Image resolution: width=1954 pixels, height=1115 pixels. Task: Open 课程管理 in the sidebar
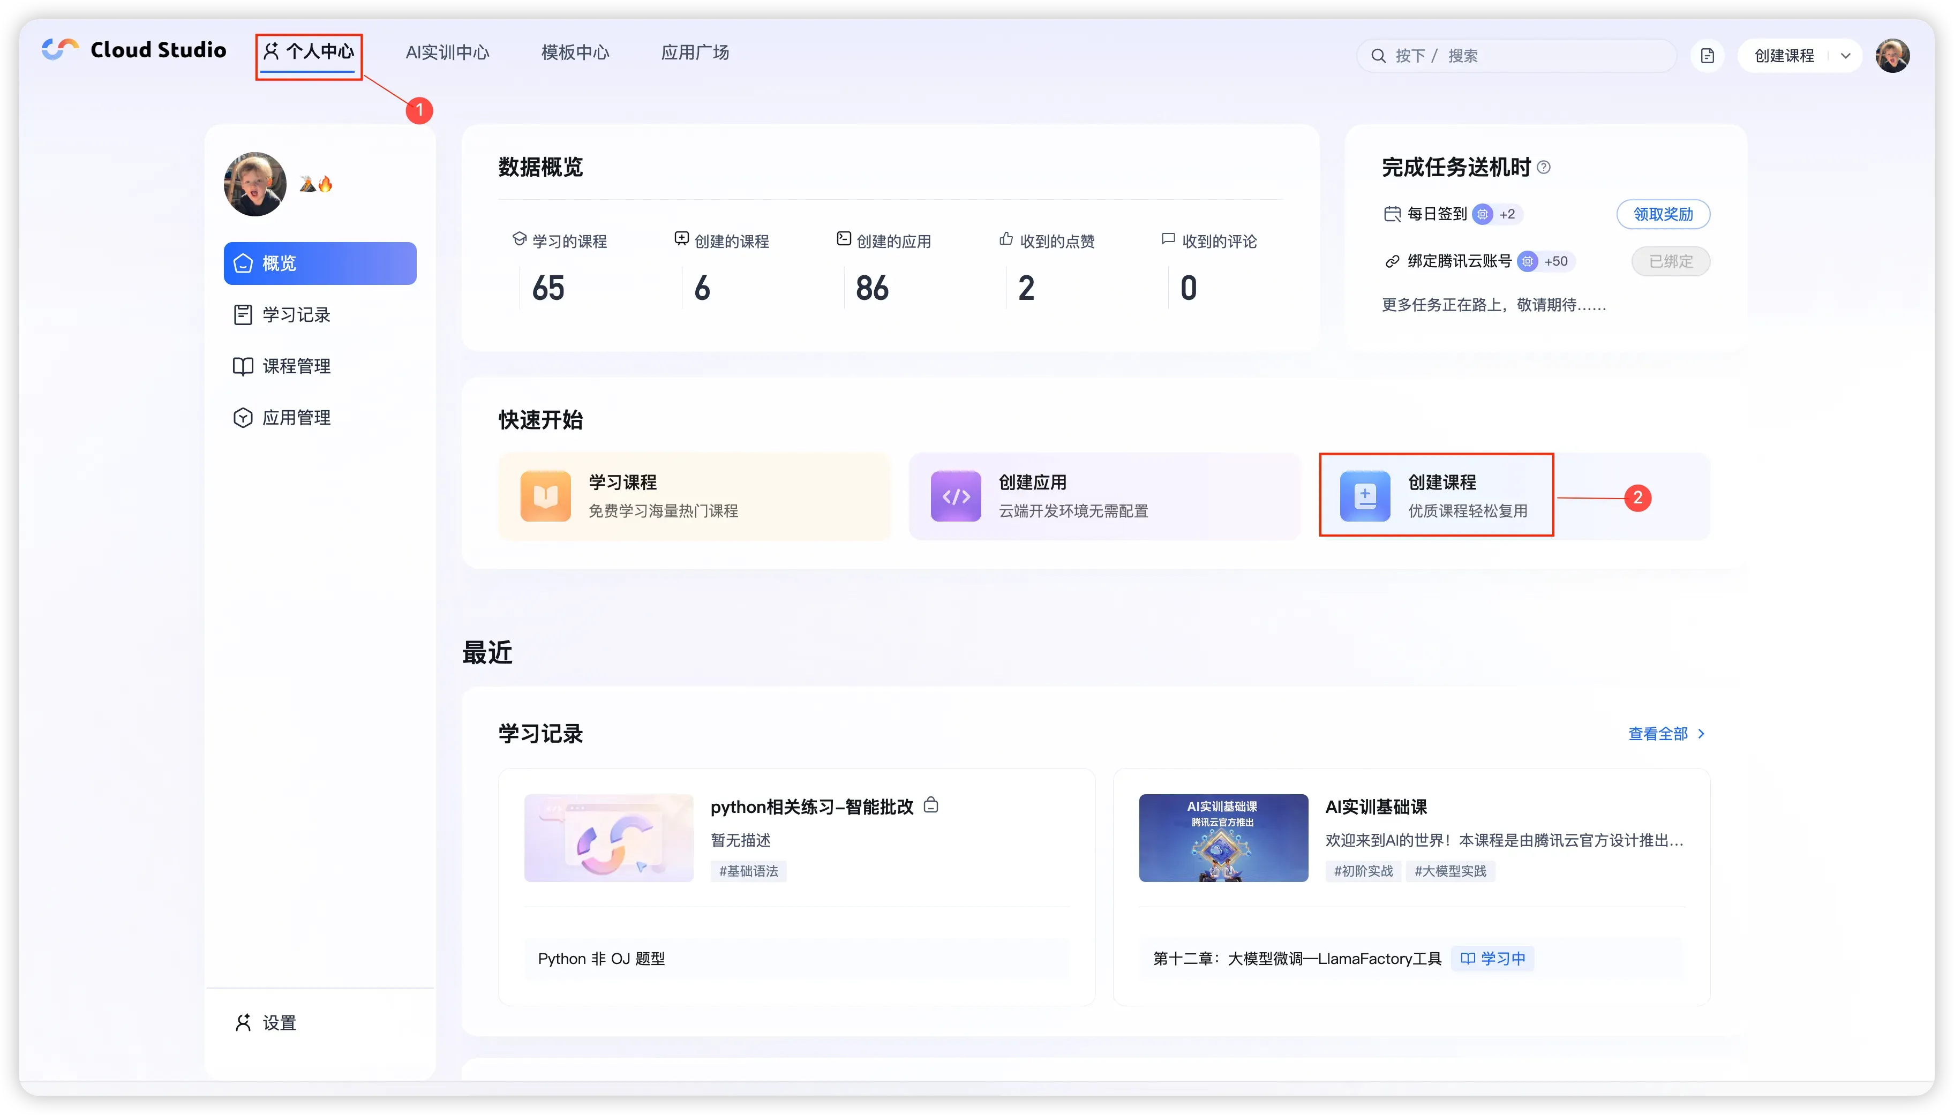coord(296,366)
